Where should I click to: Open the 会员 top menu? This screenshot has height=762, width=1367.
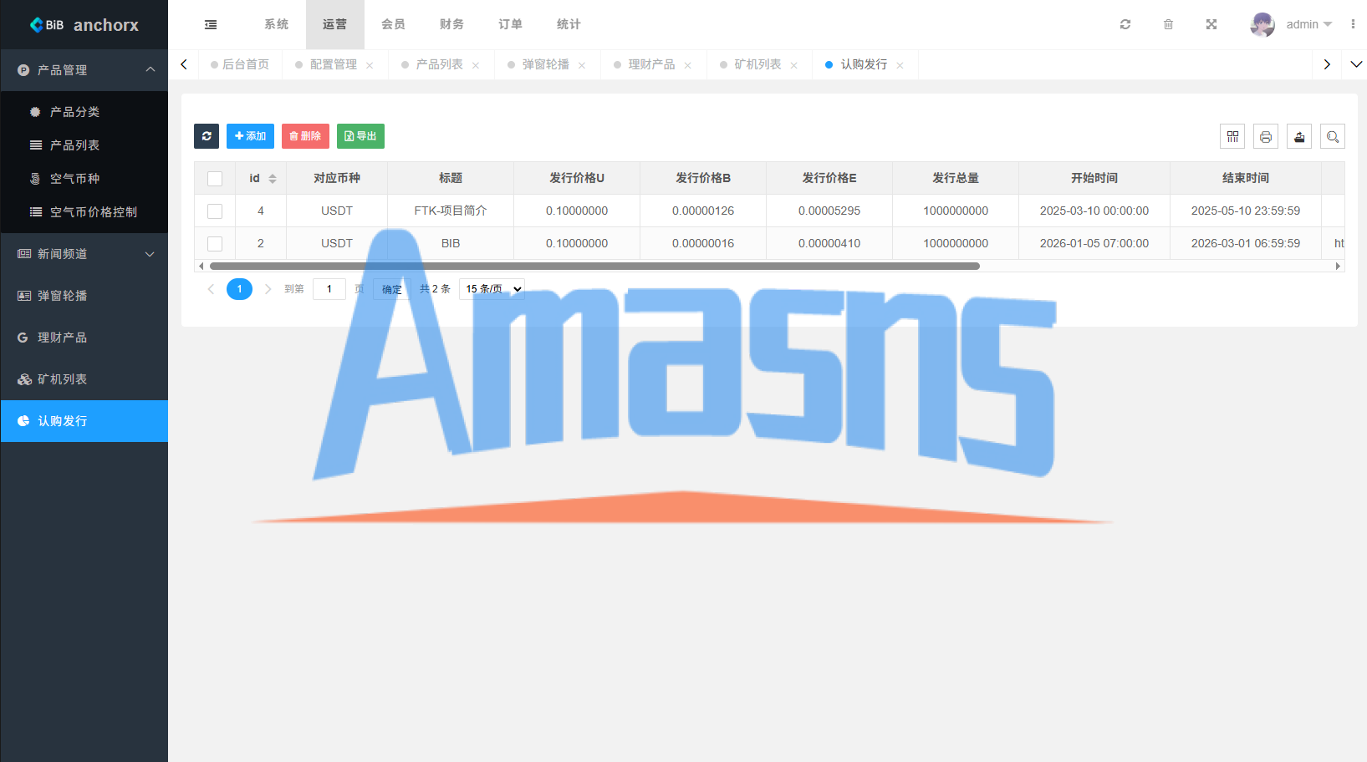point(393,24)
